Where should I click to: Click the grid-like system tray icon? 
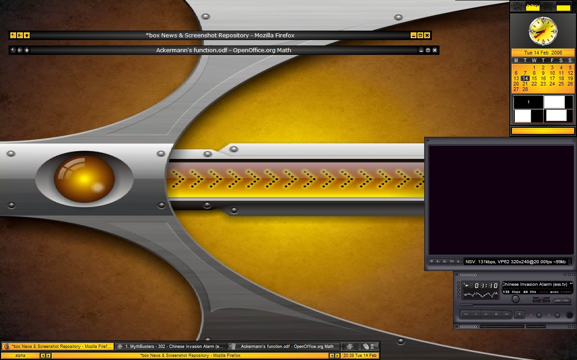point(358,346)
